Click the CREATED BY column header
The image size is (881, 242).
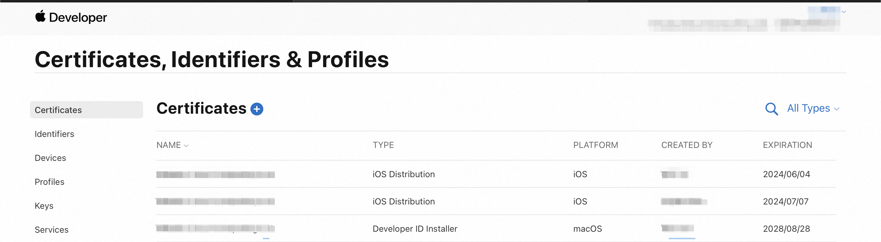point(686,145)
